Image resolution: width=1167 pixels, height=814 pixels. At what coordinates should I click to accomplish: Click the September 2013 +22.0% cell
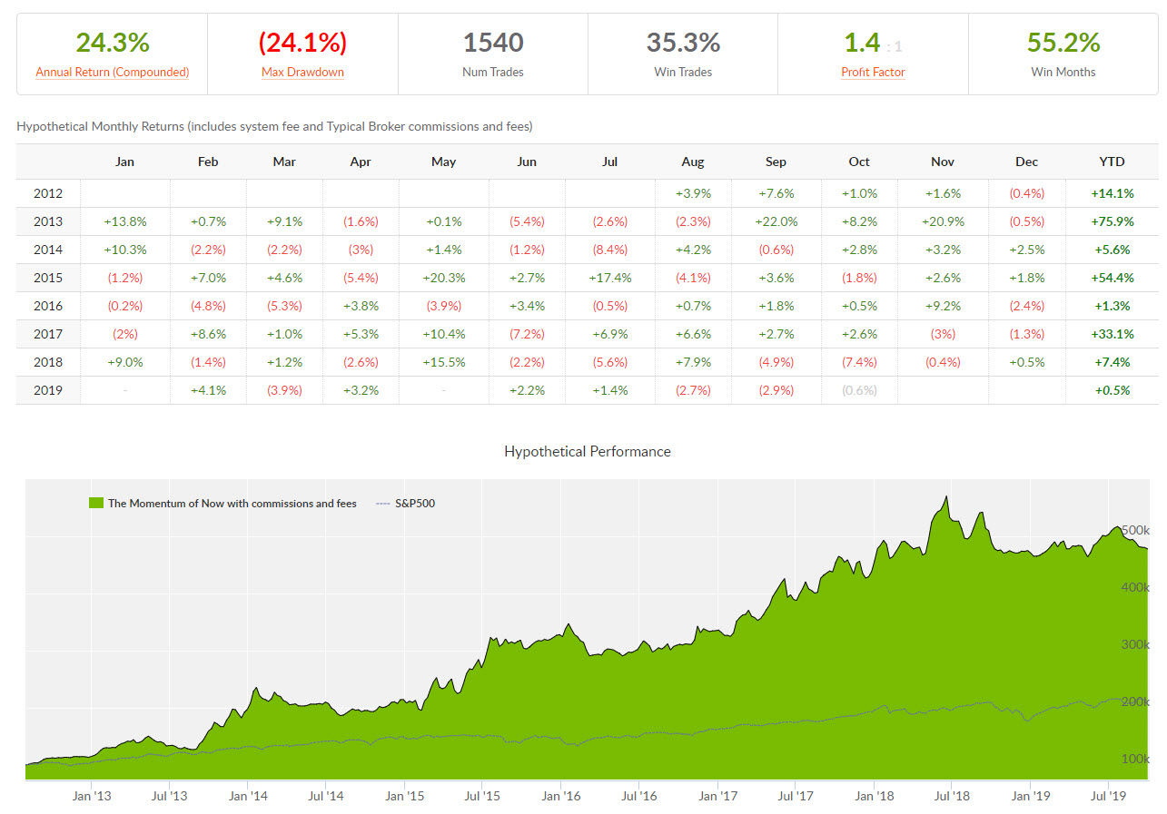coord(776,221)
